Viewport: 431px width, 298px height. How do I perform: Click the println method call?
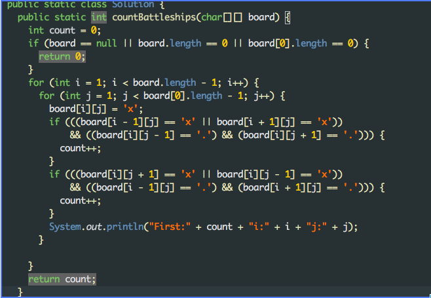(x=125, y=227)
